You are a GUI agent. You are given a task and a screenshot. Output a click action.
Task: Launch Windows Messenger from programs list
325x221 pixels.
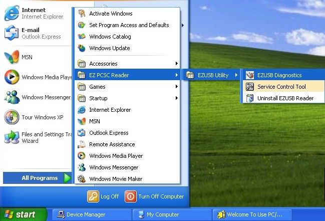127,167
